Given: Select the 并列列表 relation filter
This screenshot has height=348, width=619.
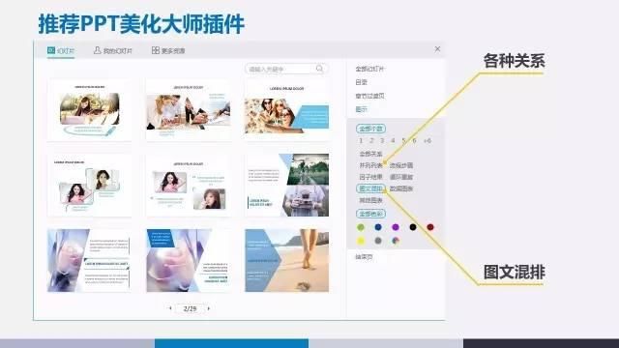Looking at the screenshot, I should coord(370,165).
